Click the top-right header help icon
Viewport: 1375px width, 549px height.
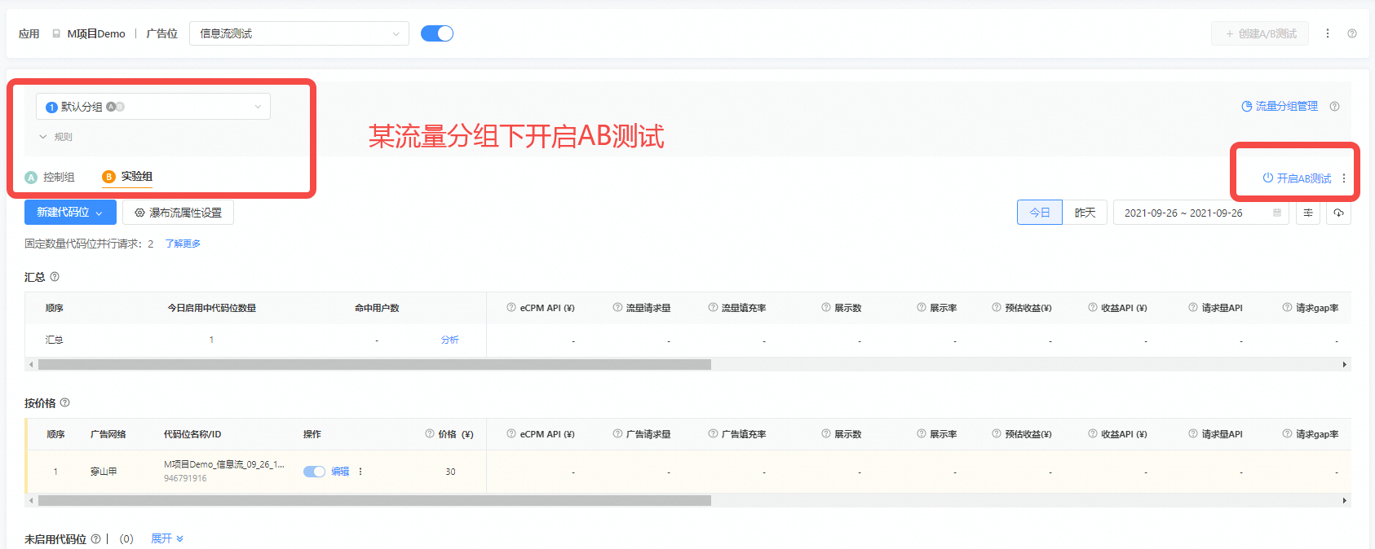pos(1352,33)
